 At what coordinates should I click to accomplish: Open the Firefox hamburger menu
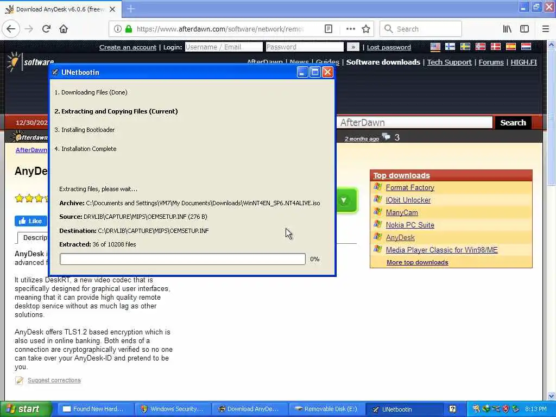pos(545,29)
